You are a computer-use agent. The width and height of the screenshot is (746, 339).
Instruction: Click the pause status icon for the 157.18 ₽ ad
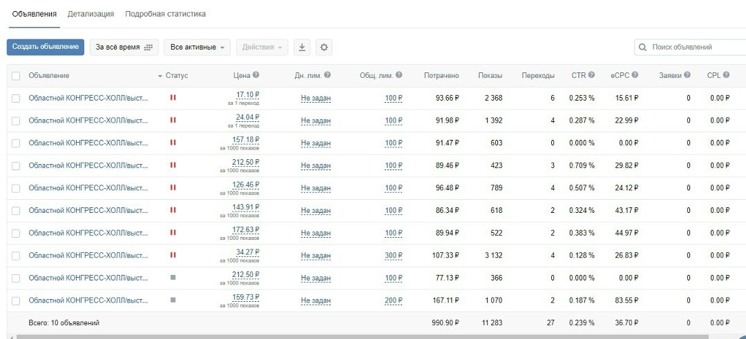click(173, 143)
